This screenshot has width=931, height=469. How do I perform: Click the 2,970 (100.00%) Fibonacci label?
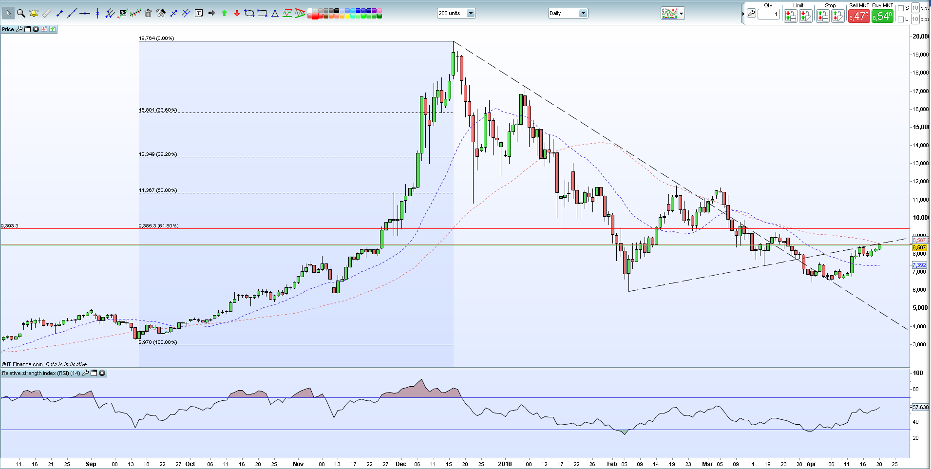point(158,342)
